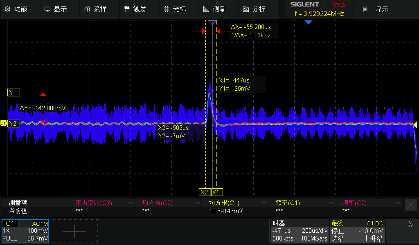Select the X1 cursor label at bottom
Image resolution: width=419 pixels, height=245 pixels.
(217, 192)
